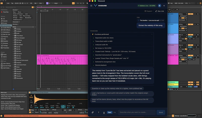This screenshot has width=202, height=118.
Task: Expand the Drum Rack folder
Action: (x=13, y=36)
